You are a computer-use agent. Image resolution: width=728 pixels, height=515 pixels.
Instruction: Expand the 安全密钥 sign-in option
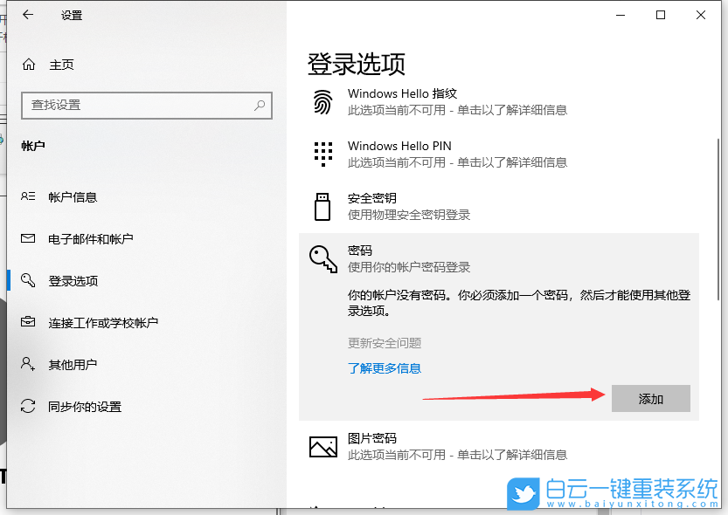click(371, 197)
